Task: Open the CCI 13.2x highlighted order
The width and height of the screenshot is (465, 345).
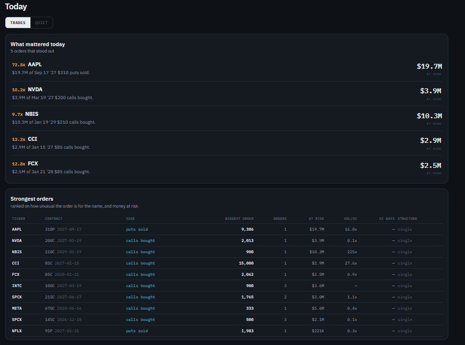Action: click(x=226, y=143)
